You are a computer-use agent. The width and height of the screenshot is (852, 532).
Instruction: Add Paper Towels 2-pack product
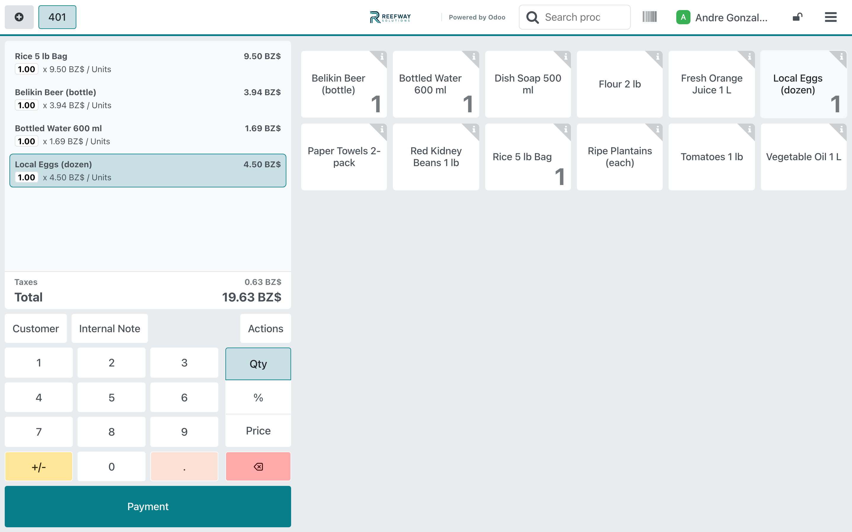tap(344, 157)
